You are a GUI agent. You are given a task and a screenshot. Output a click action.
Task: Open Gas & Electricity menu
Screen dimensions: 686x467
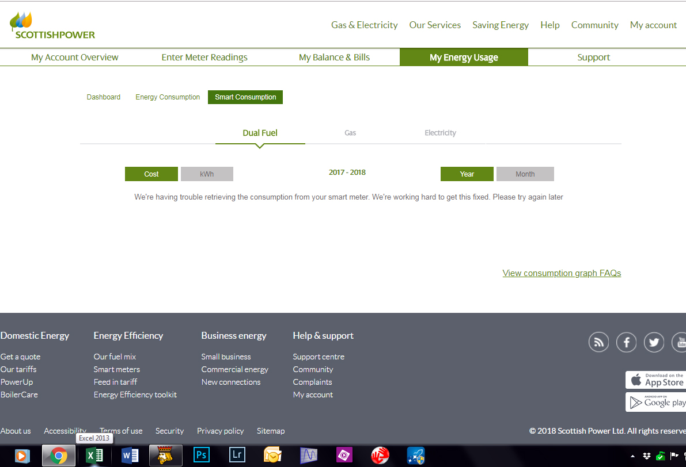click(365, 25)
